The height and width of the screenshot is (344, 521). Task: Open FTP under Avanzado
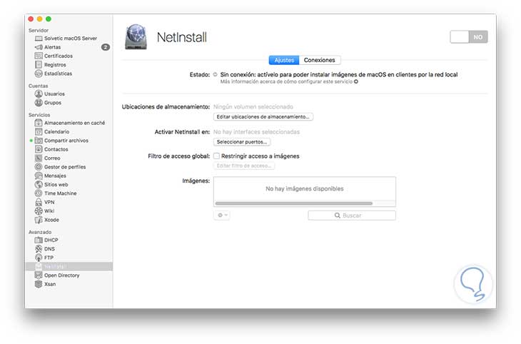44,258
